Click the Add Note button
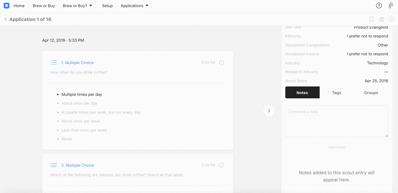 (x=337, y=147)
